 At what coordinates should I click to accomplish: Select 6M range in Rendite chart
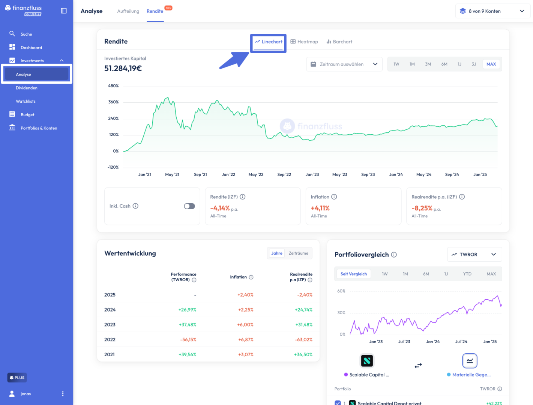point(444,64)
